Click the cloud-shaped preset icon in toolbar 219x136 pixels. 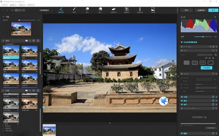click(114, 9)
